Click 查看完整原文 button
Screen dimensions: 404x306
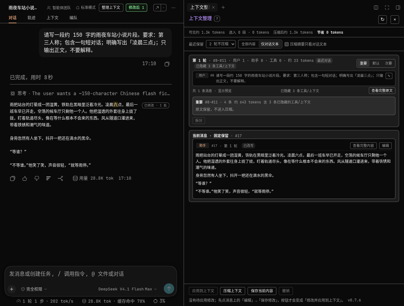382,91
